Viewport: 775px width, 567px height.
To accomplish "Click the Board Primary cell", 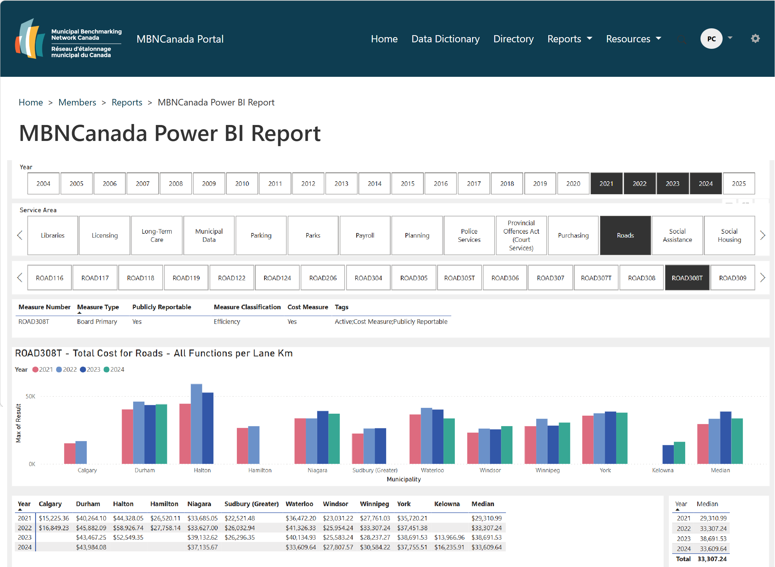I will [97, 322].
